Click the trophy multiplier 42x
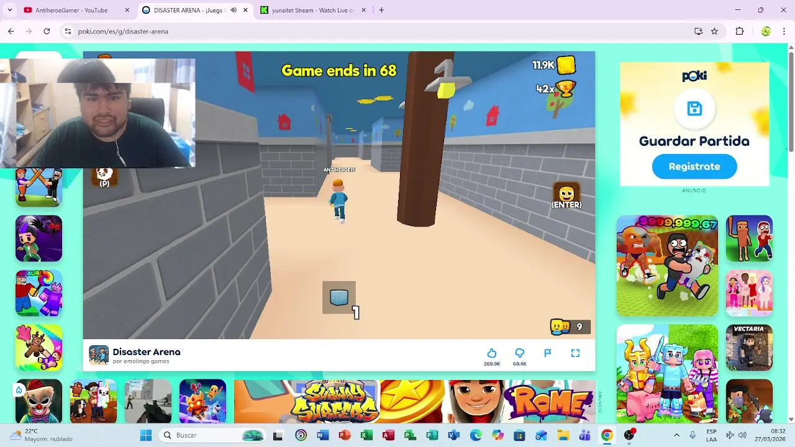795x447 pixels. pos(556,89)
